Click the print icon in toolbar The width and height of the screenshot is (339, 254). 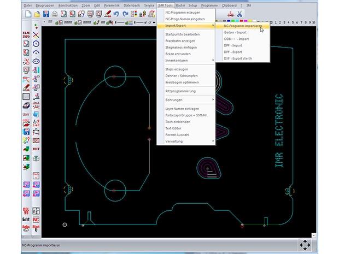tap(55, 14)
